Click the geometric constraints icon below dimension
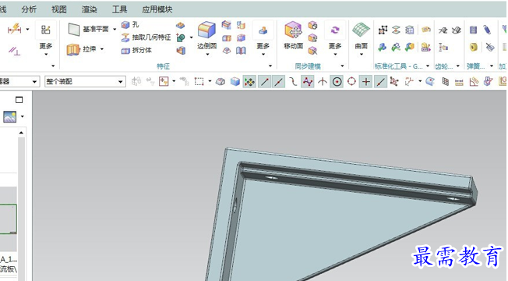 click(x=14, y=51)
